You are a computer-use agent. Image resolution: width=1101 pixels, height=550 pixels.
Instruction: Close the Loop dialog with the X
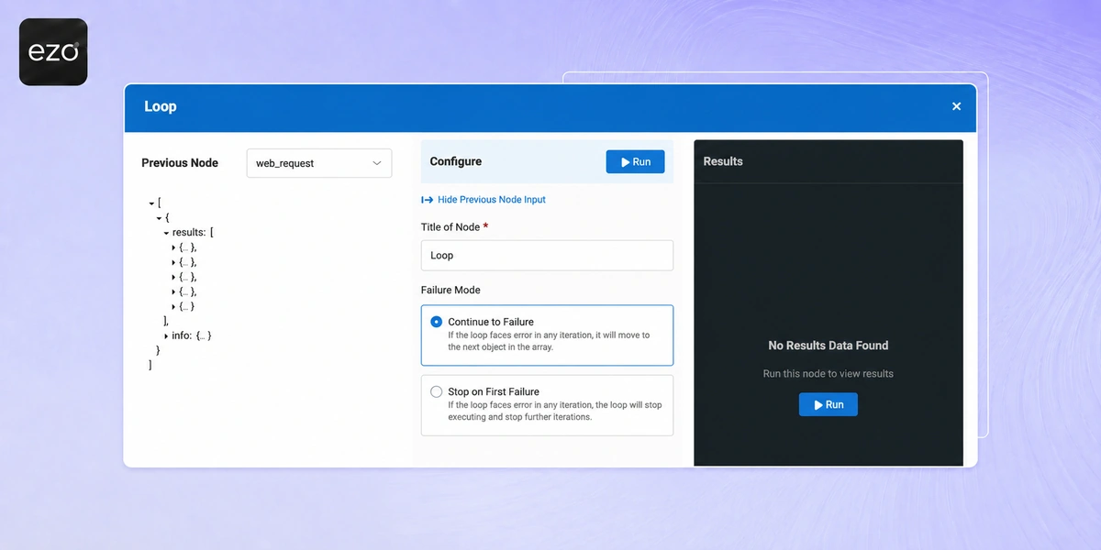pos(956,106)
